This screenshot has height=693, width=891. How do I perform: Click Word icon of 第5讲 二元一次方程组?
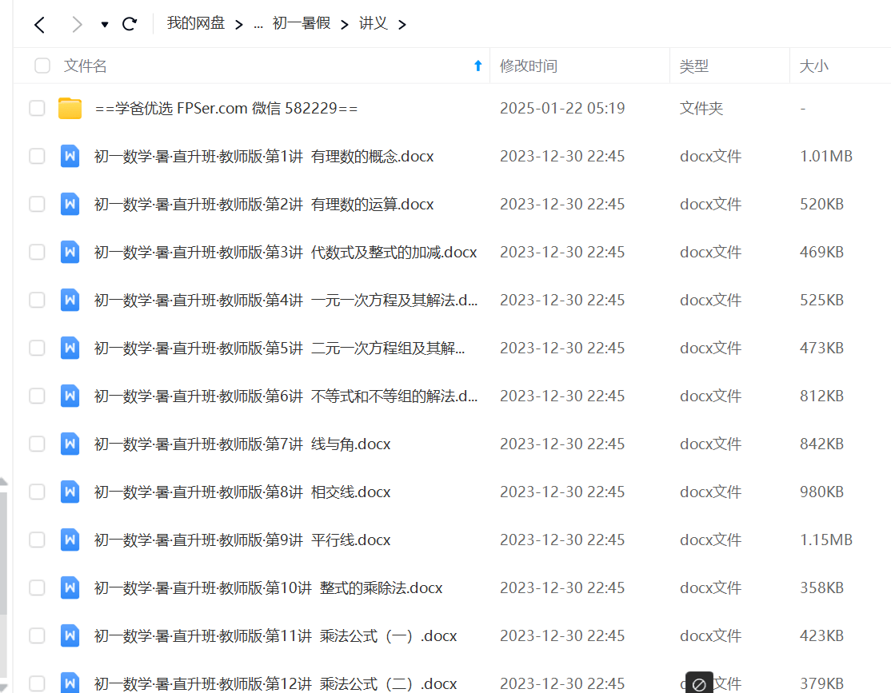tap(70, 348)
